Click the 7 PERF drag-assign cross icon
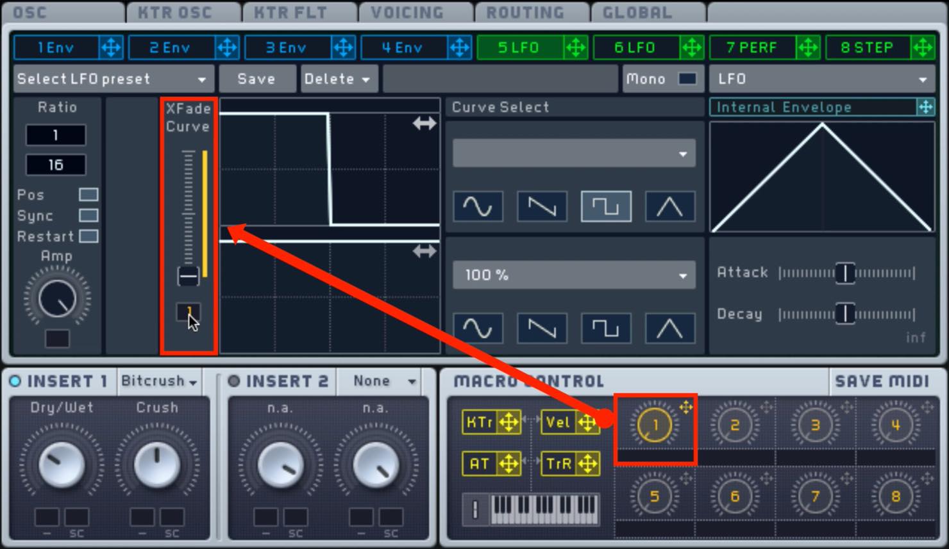 [807, 47]
